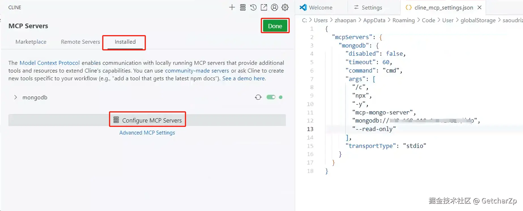The height and width of the screenshot is (211, 523).
Task: Click the "args" key on line 7
Action: [355, 79]
